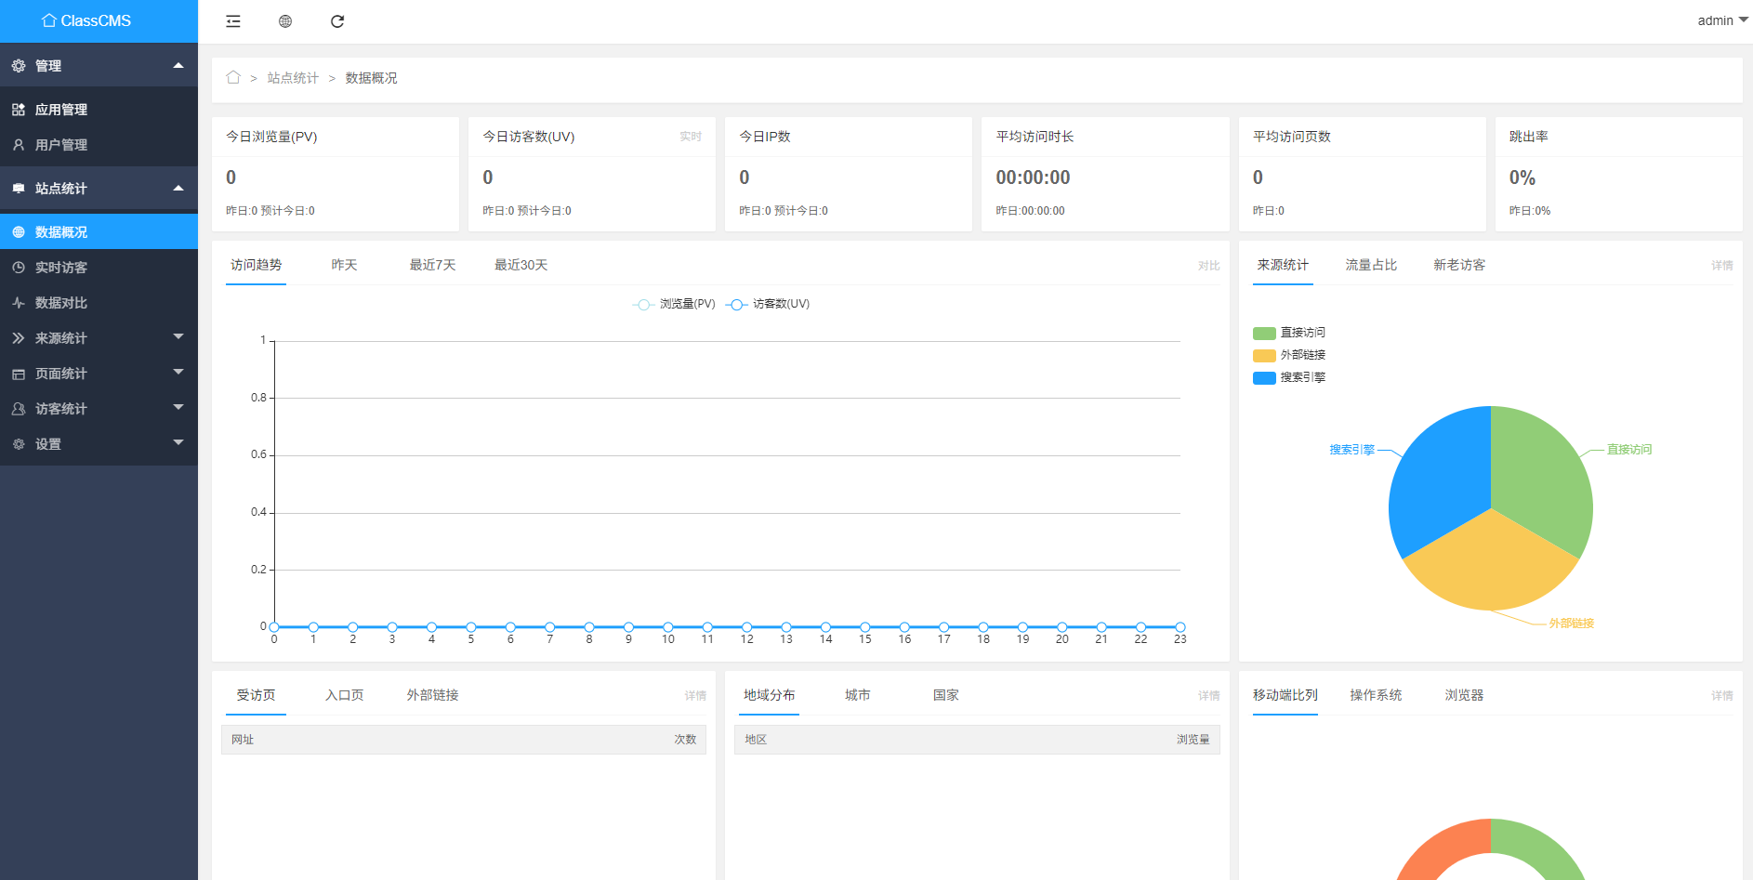
Task: Toggle 直接访问 in pie chart legend
Action: pos(1289,333)
